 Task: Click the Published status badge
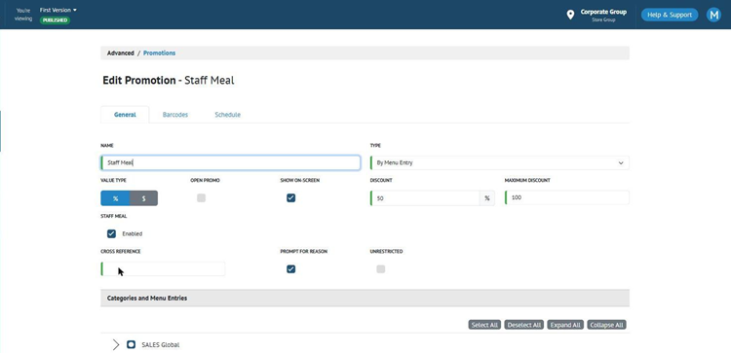[x=55, y=20]
